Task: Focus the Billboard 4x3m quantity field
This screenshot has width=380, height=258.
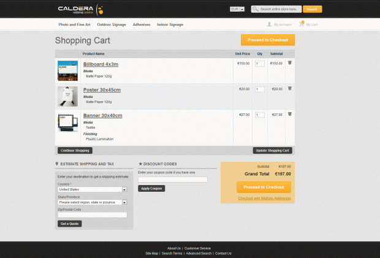Action: click(260, 64)
